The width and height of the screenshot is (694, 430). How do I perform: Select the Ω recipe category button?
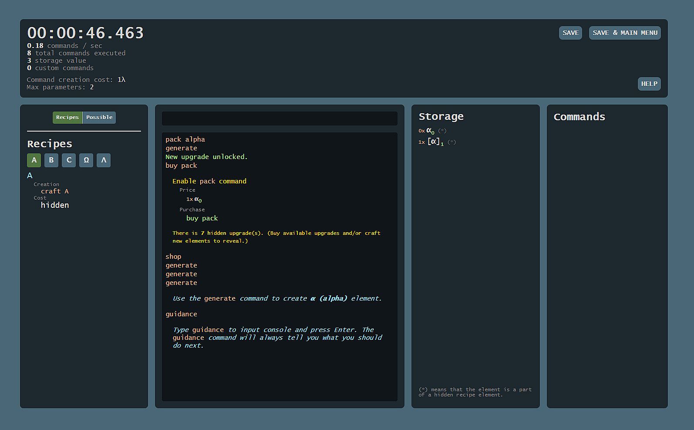coord(86,160)
